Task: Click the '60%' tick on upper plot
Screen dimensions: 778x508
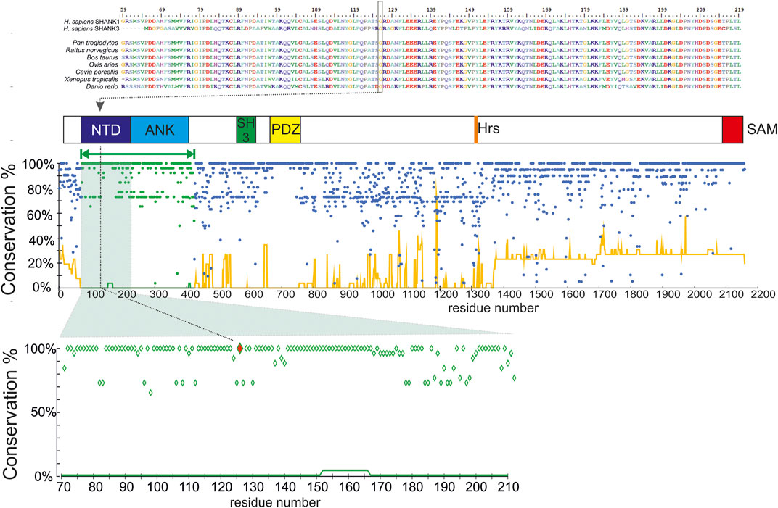Action: point(41,215)
